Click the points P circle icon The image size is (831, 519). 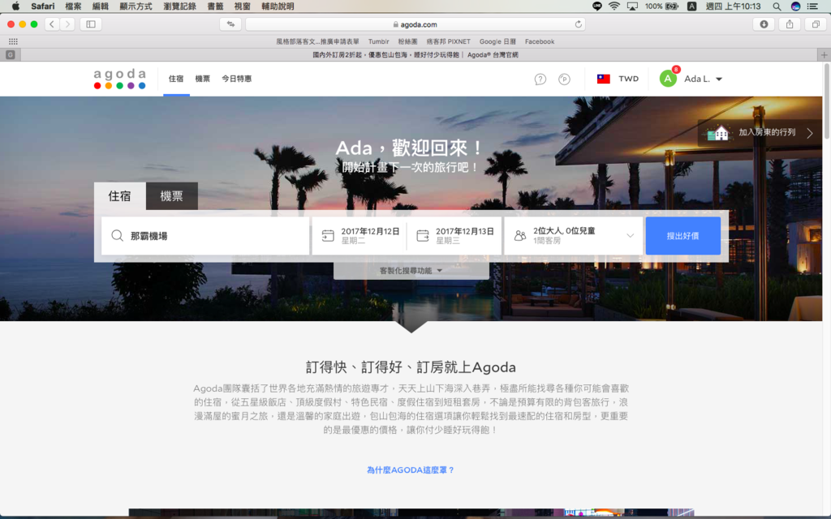565,79
